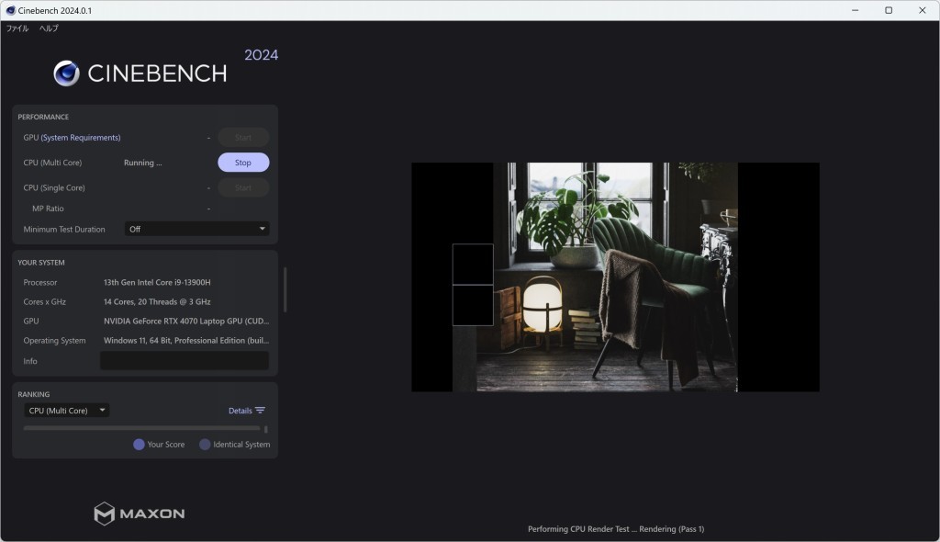Image resolution: width=940 pixels, height=542 pixels.
Task: Click the Maxon logo
Action: pos(140,514)
